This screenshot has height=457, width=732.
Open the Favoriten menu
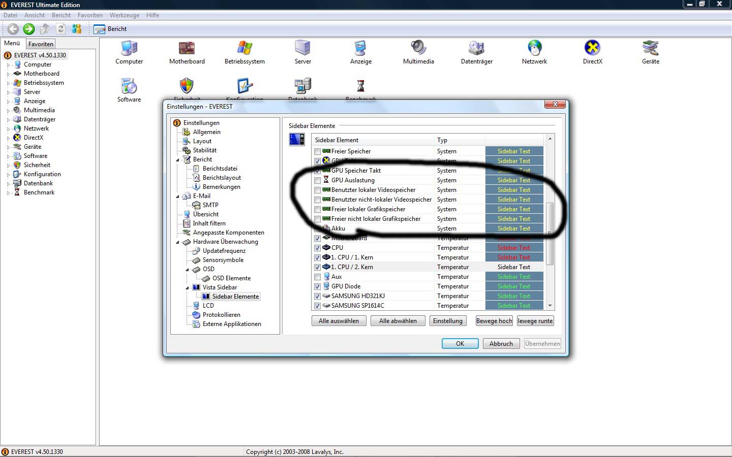click(90, 15)
